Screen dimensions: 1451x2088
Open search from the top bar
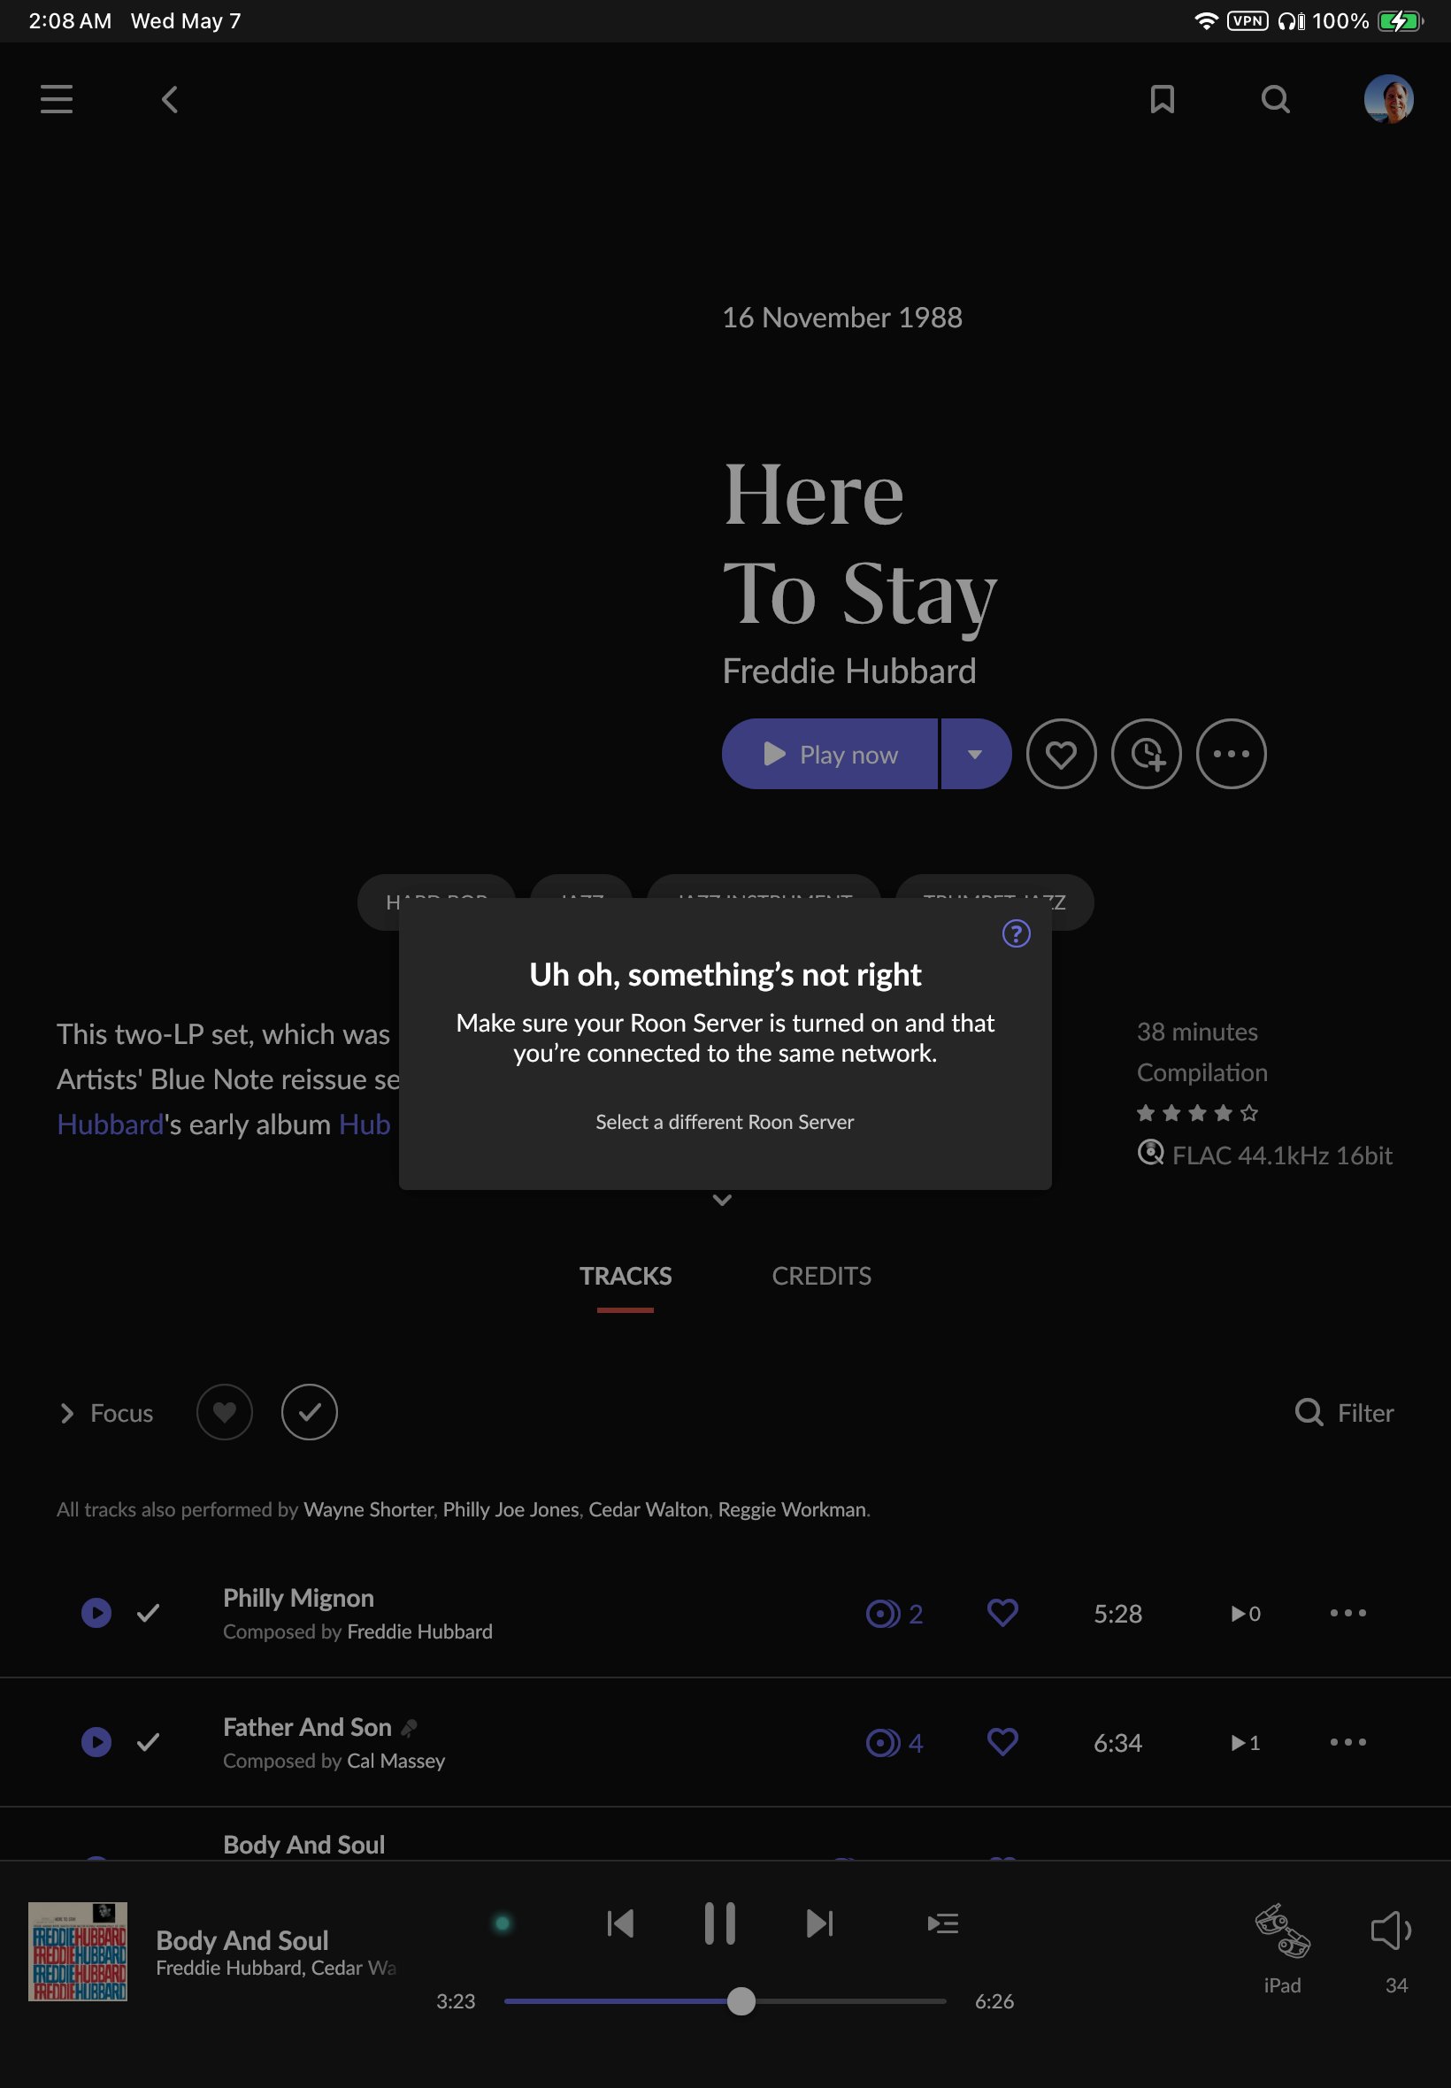[x=1276, y=99]
